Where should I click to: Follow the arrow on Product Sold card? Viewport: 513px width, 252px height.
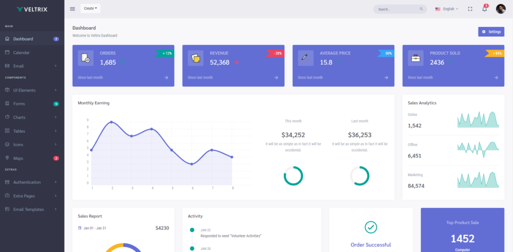(496, 77)
